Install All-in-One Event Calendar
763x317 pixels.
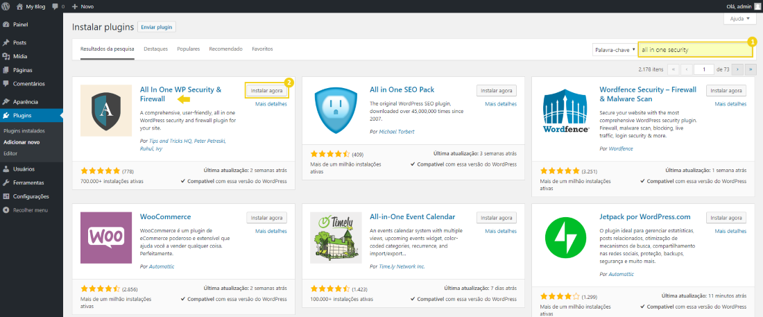497,218
